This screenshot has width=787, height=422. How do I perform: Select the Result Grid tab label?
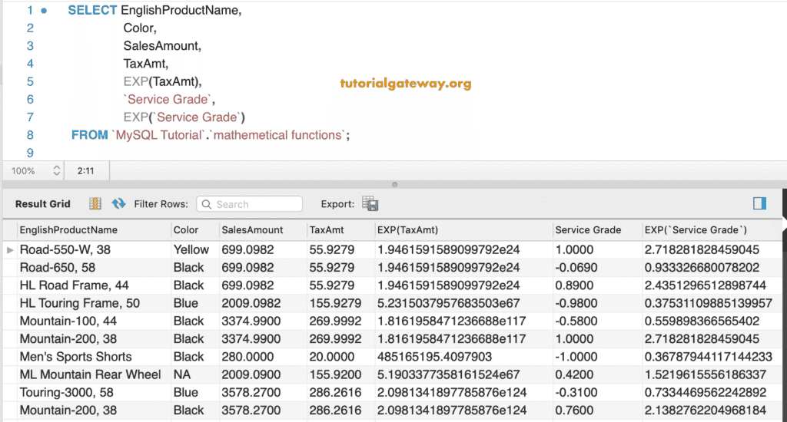click(x=42, y=204)
